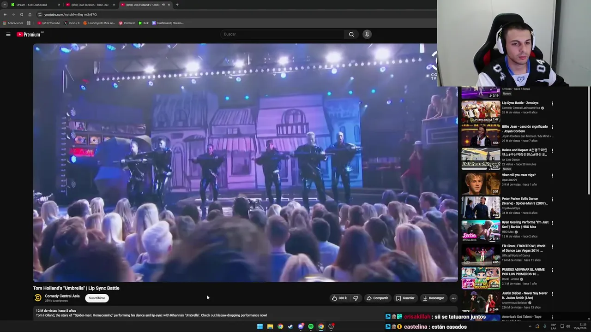Close the Kick Dashboard tab
591x332 pixels.
[59, 5]
